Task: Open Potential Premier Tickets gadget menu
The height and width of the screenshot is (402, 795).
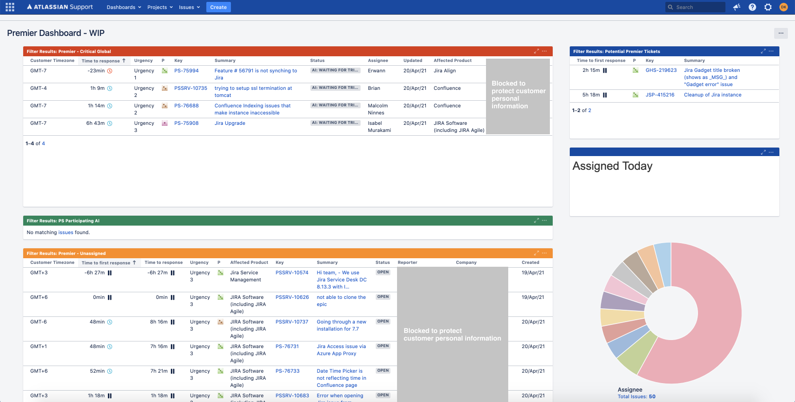Action: click(771, 51)
